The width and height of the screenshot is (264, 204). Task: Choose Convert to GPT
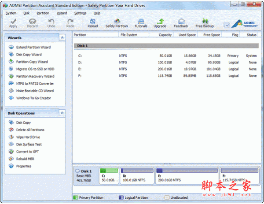coord(28,152)
